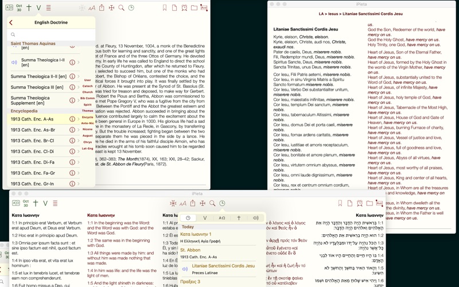Show info for Summa Theologica II-II [en]
The image size is (459, 287).
pyautogui.click(x=72, y=76)
